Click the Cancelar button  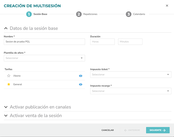[x=108, y=130]
